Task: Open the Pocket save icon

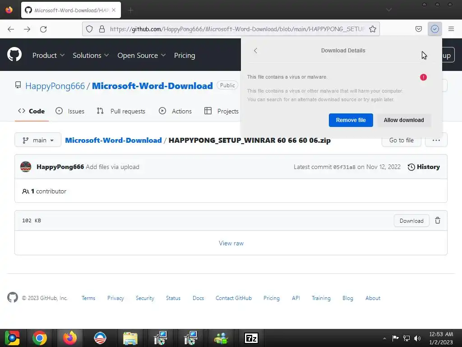Action: pyautogui.click(x=418, y=29)
